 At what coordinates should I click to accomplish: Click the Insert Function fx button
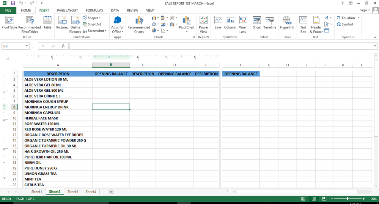[63, 46]
